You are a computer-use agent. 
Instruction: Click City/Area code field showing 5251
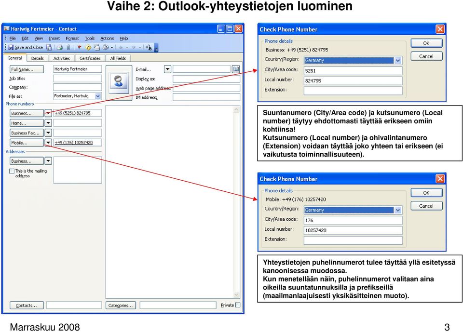point(353,71)
